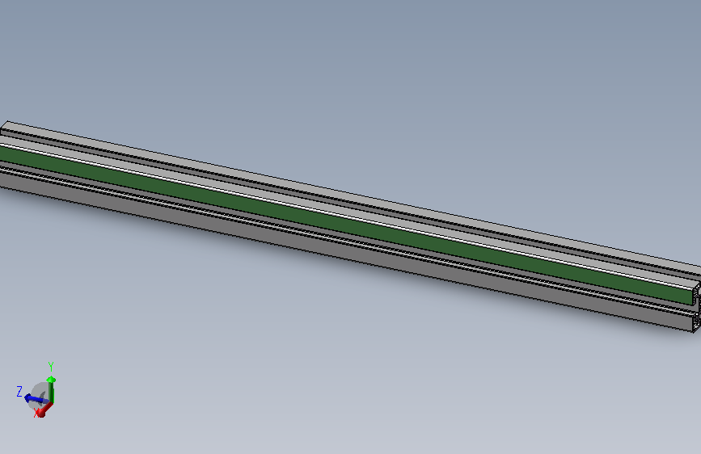Click the blue Z axis arrow of triad
701x454 pixels.
pos(36,398)
